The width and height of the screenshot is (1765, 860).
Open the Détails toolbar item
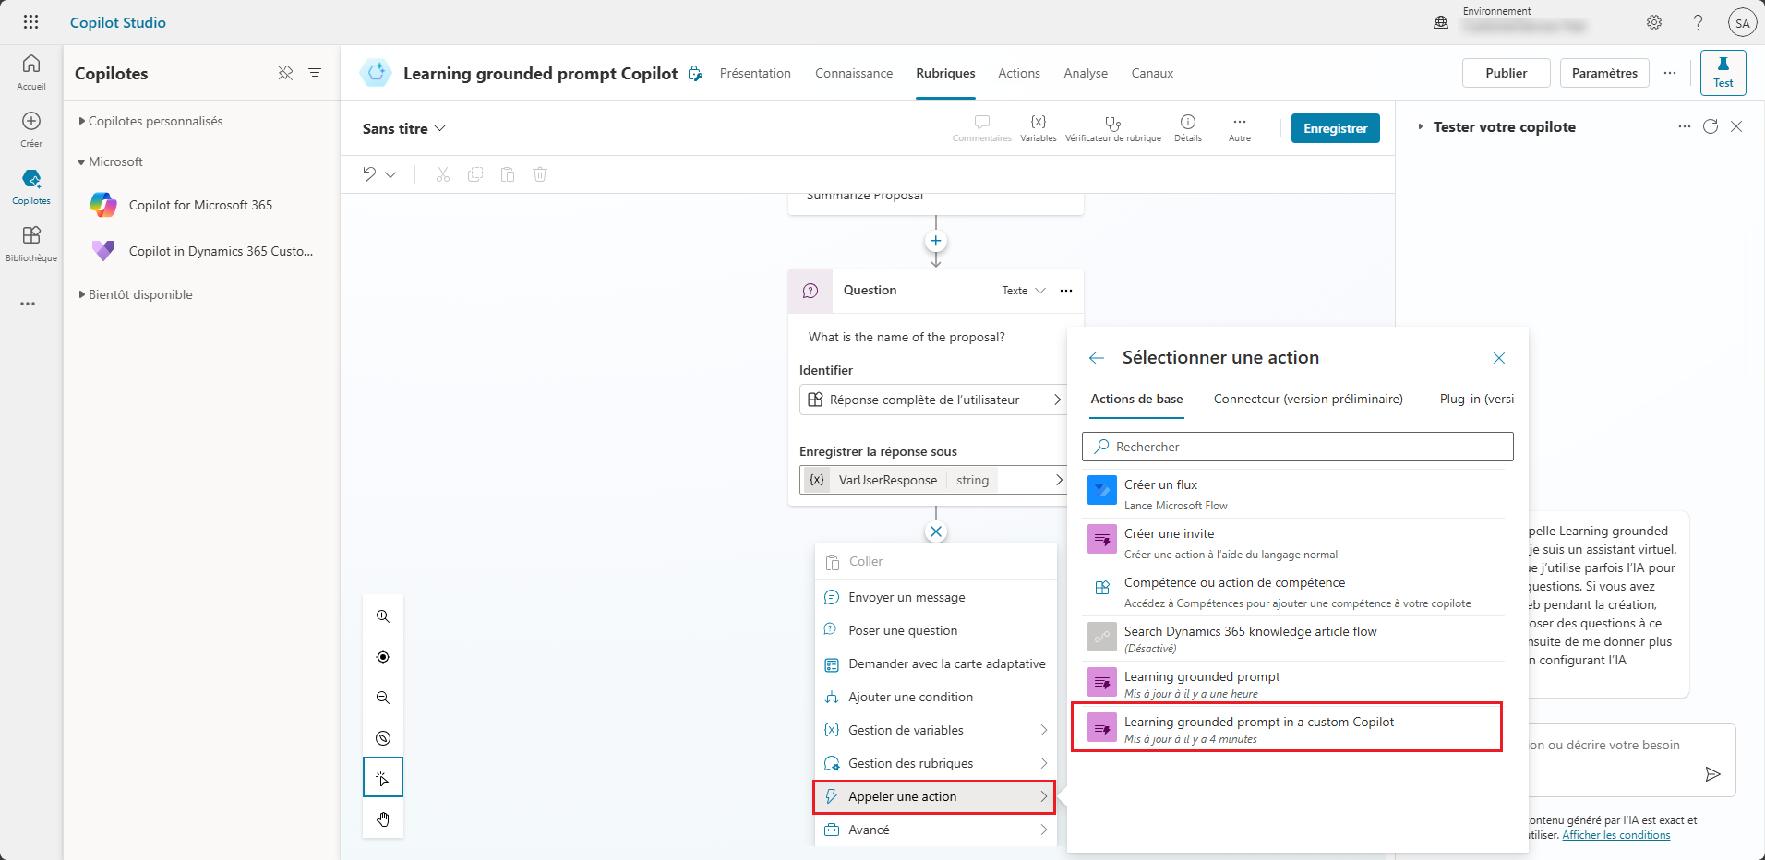pos(1188,128)
